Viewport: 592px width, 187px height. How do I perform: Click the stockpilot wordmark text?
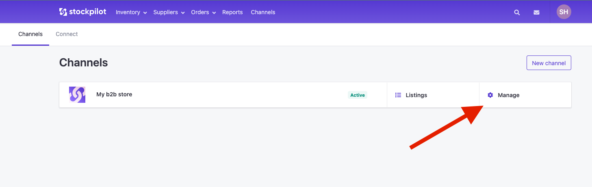pos(88,12)
